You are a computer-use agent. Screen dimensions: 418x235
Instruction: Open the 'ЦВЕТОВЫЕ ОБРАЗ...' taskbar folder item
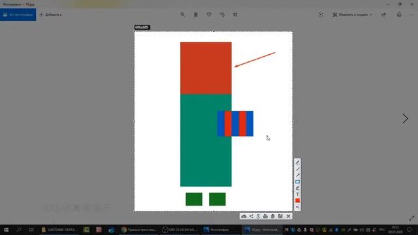59,230
